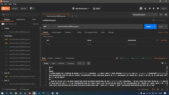Open Today's GET arquivos history entry
This screenshot has width=169, height=95.
tap(20, 32)
